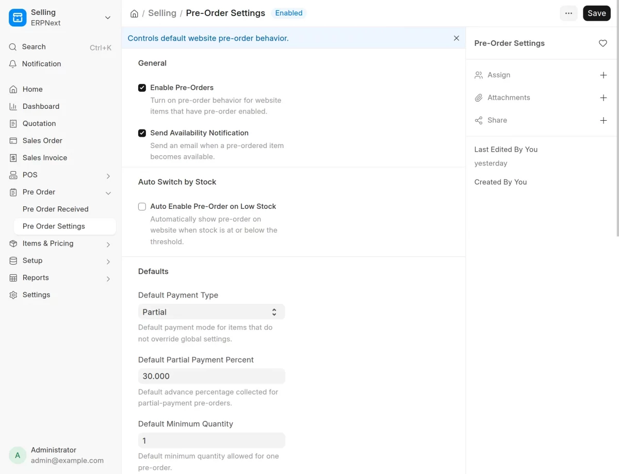Click the home icon in breadcrumb
The image size is (619, 474).
pos(134,13)
